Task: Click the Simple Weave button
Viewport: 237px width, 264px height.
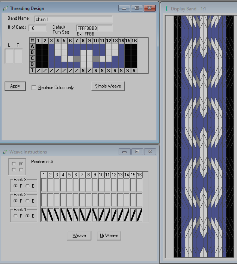Action: pos(108,86)
